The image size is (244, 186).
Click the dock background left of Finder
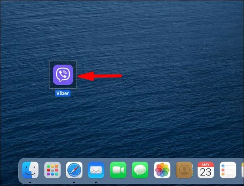coord(20,170)
